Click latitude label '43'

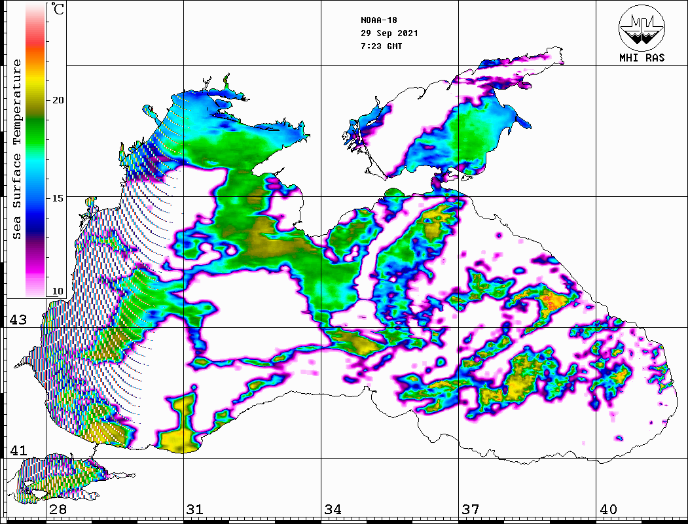(18, 320)
